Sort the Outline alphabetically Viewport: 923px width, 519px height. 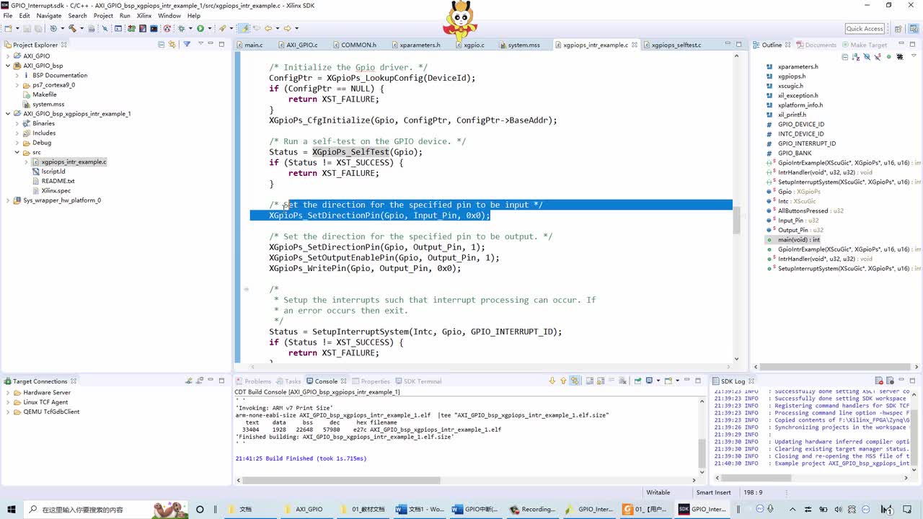[856, 56]
